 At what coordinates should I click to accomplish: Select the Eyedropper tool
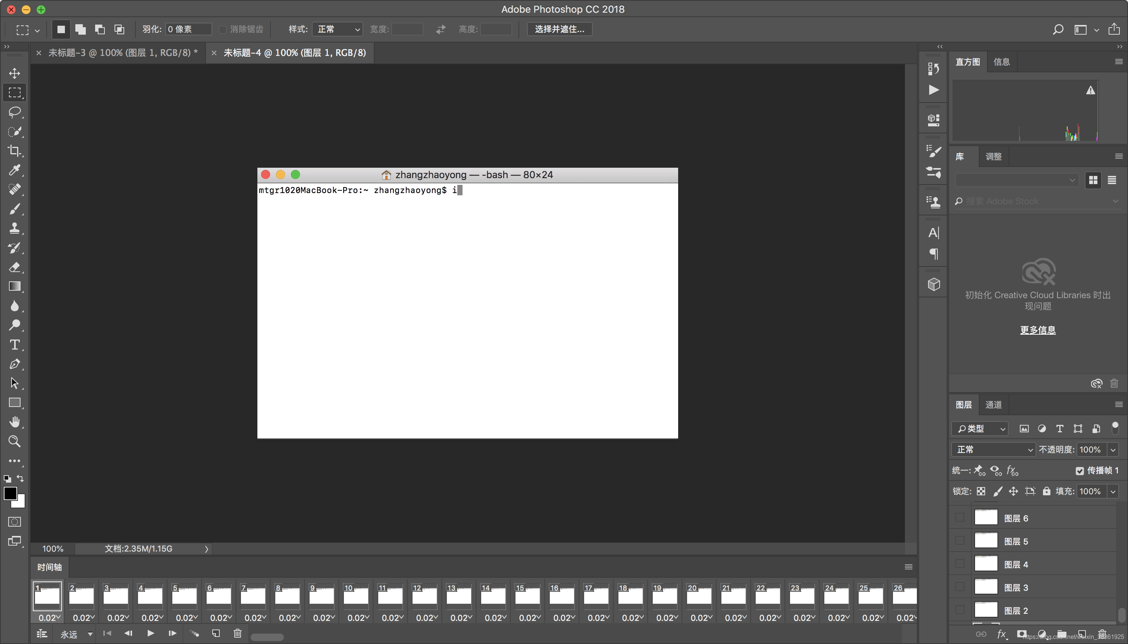pos(15,170)
